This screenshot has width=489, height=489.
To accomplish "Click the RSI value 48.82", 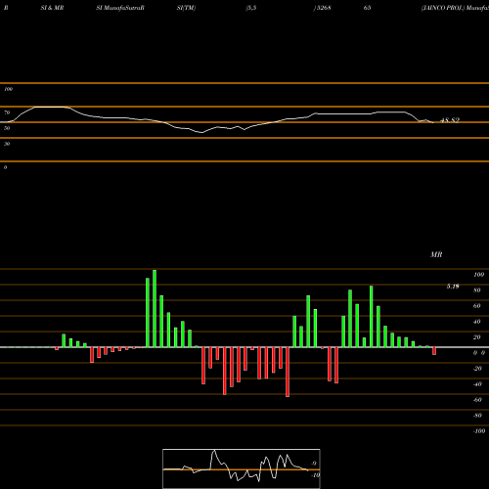I will [x=450, y=120].
